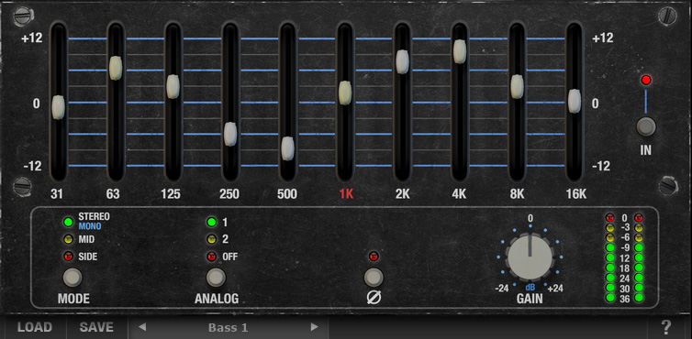Click the red phase invert LED

pyautogui.click(x=374, y=256)
